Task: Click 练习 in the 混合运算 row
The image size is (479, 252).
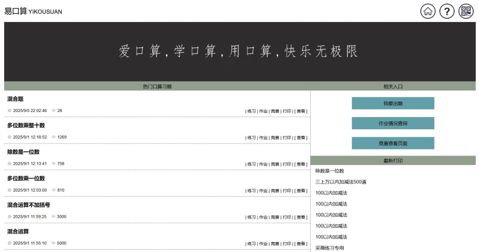Action: coord(251,244)
